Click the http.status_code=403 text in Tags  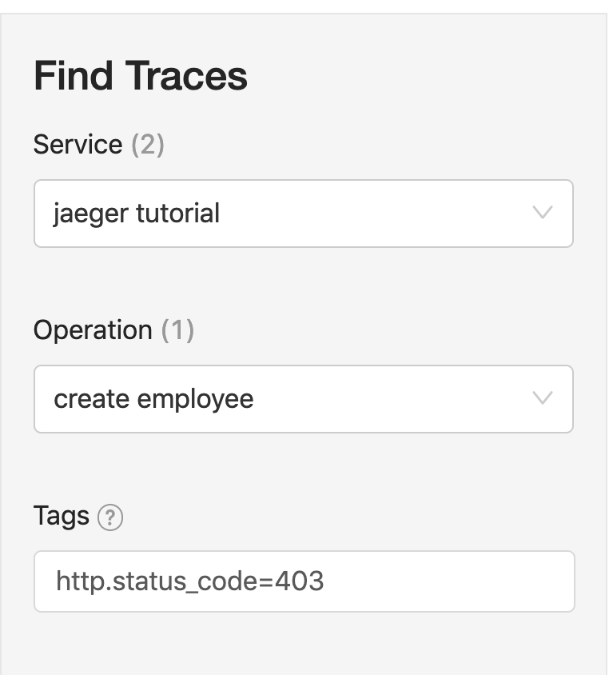click(x=189, y=581)
